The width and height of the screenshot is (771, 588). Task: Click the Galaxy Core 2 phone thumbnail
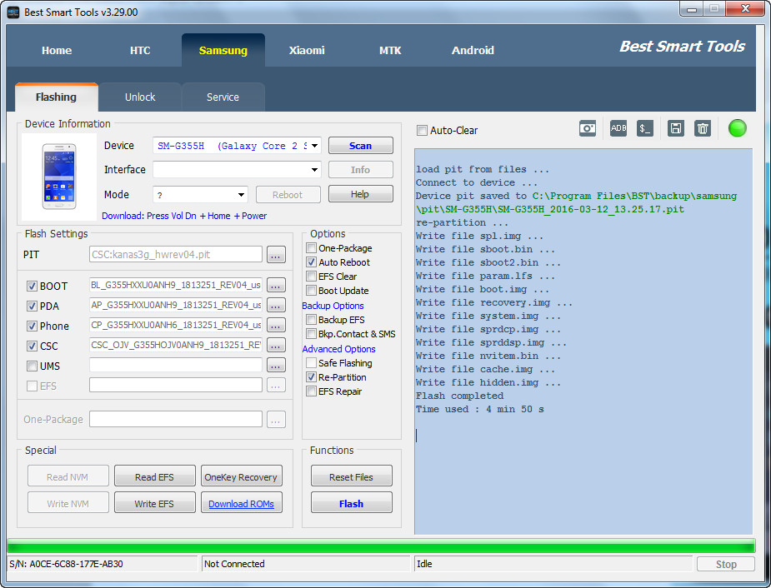coord(59,177)
